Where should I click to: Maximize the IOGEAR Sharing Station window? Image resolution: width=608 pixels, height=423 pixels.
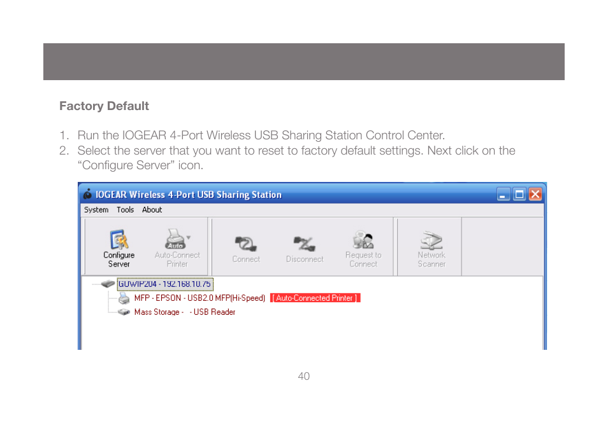tap(519, 194)
